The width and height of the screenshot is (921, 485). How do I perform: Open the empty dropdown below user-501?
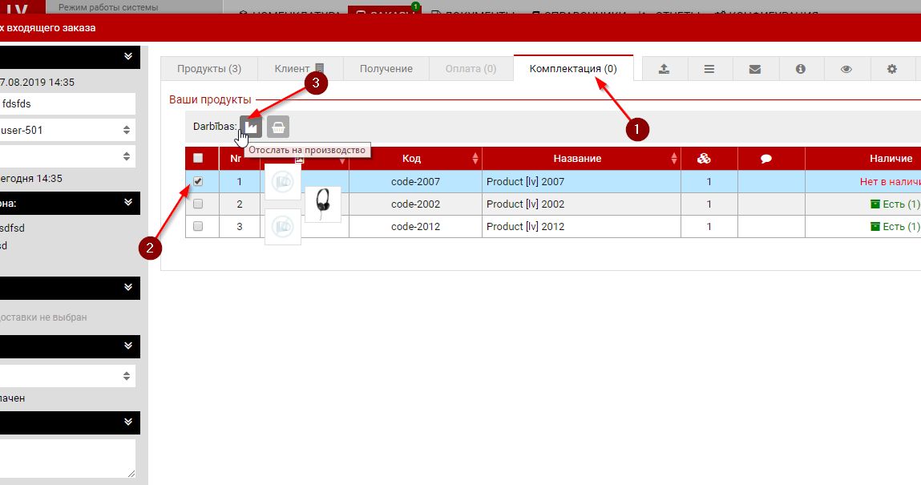67,156
